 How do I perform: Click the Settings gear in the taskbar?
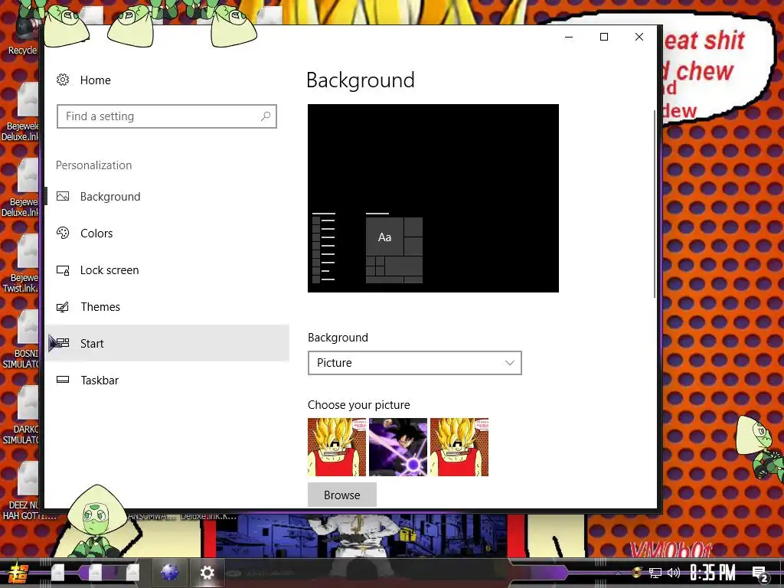coord(207,573)
